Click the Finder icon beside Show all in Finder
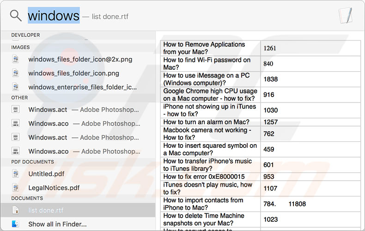The width and height of the screenshot is (365, 231). (16, 224)
